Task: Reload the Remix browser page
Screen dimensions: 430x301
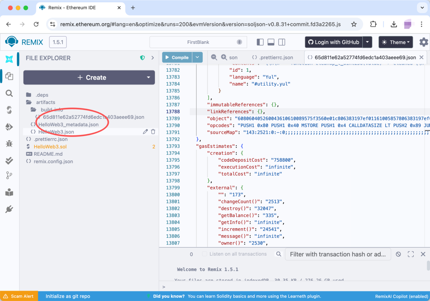Action: tap(36, 24)
